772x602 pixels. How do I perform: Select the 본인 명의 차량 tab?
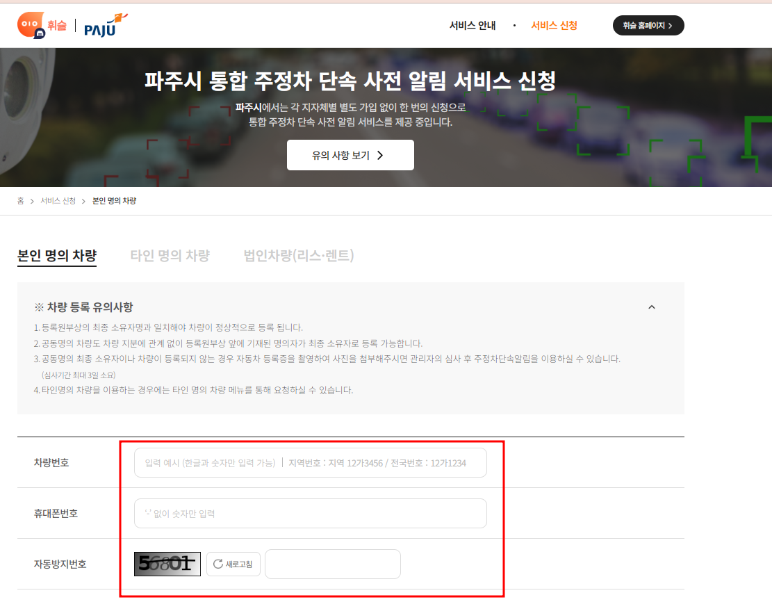pyautogui.click(x=56, y=255)
